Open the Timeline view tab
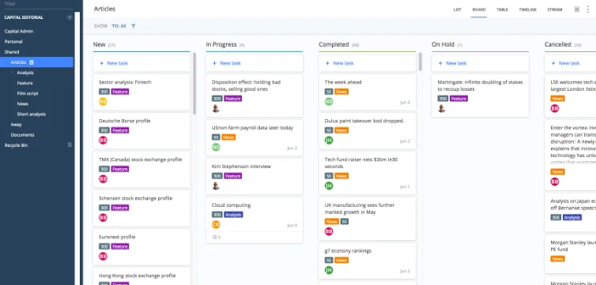The width and height of the screenshot is (596, 285). coord(527,9)
